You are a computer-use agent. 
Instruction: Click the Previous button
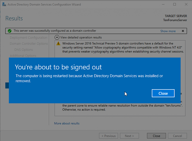[109, 136]
